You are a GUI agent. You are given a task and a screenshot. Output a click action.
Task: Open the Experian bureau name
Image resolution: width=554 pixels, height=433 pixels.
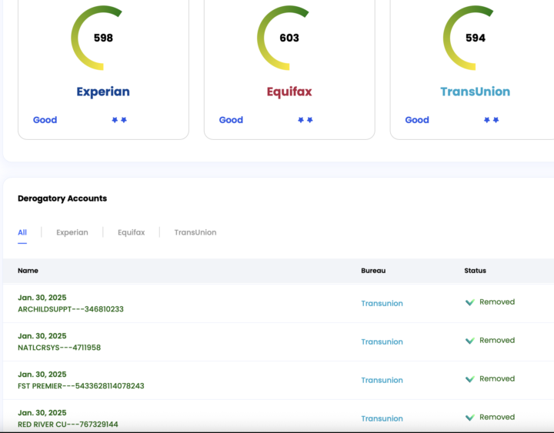(x=103, y=92)
